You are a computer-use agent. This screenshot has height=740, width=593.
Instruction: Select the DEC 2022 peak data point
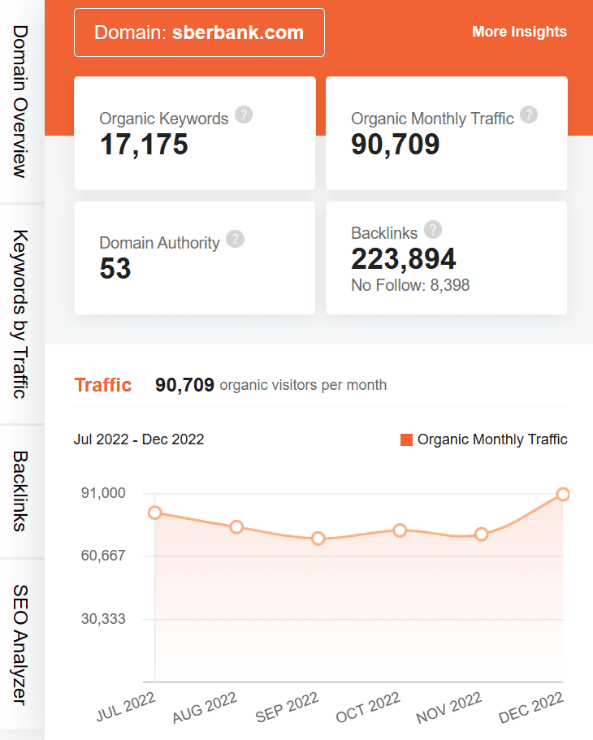(562, 495)
